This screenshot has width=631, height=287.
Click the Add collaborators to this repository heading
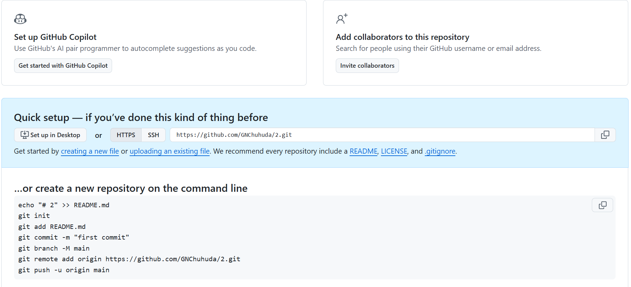402,37
